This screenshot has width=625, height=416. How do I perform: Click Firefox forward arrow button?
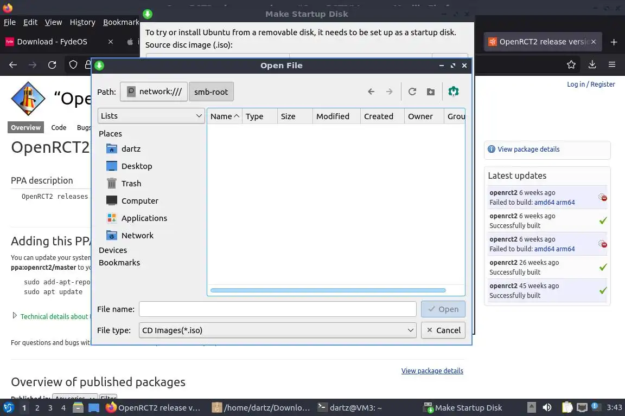pyautogui.click(x=33, y=64)
